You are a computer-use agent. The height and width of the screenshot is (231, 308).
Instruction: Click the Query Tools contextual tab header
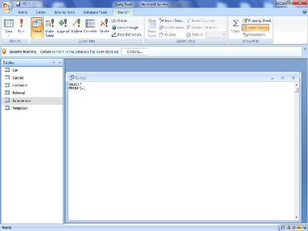[x=123, y=4]
